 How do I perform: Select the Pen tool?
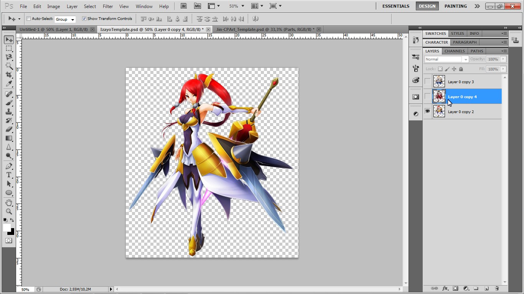pyautogui.click(x=9, y=166)
